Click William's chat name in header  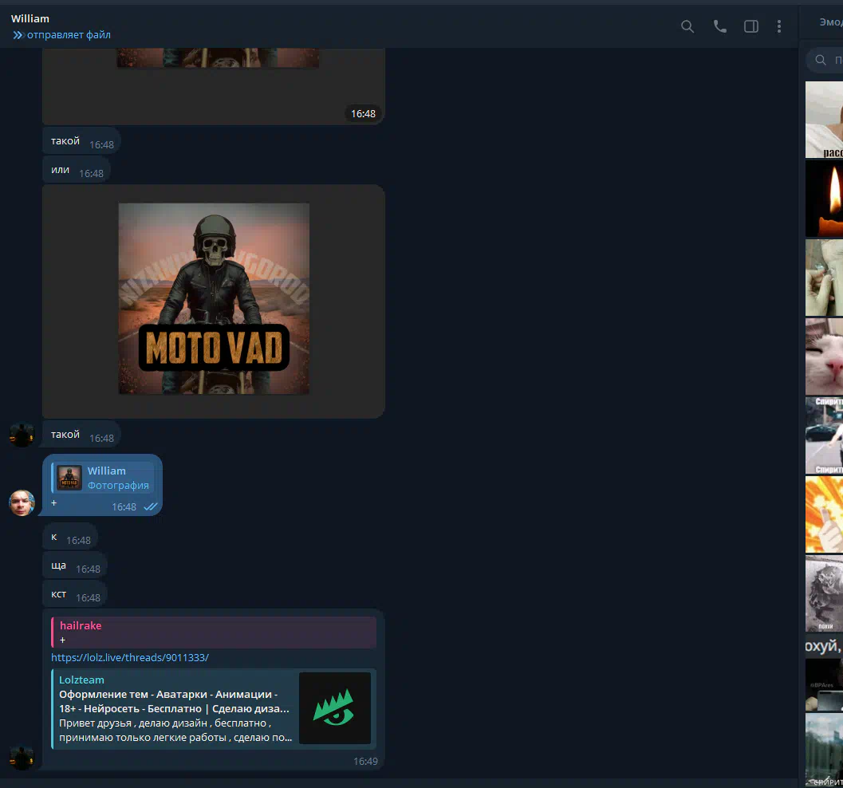pos(30,18)
